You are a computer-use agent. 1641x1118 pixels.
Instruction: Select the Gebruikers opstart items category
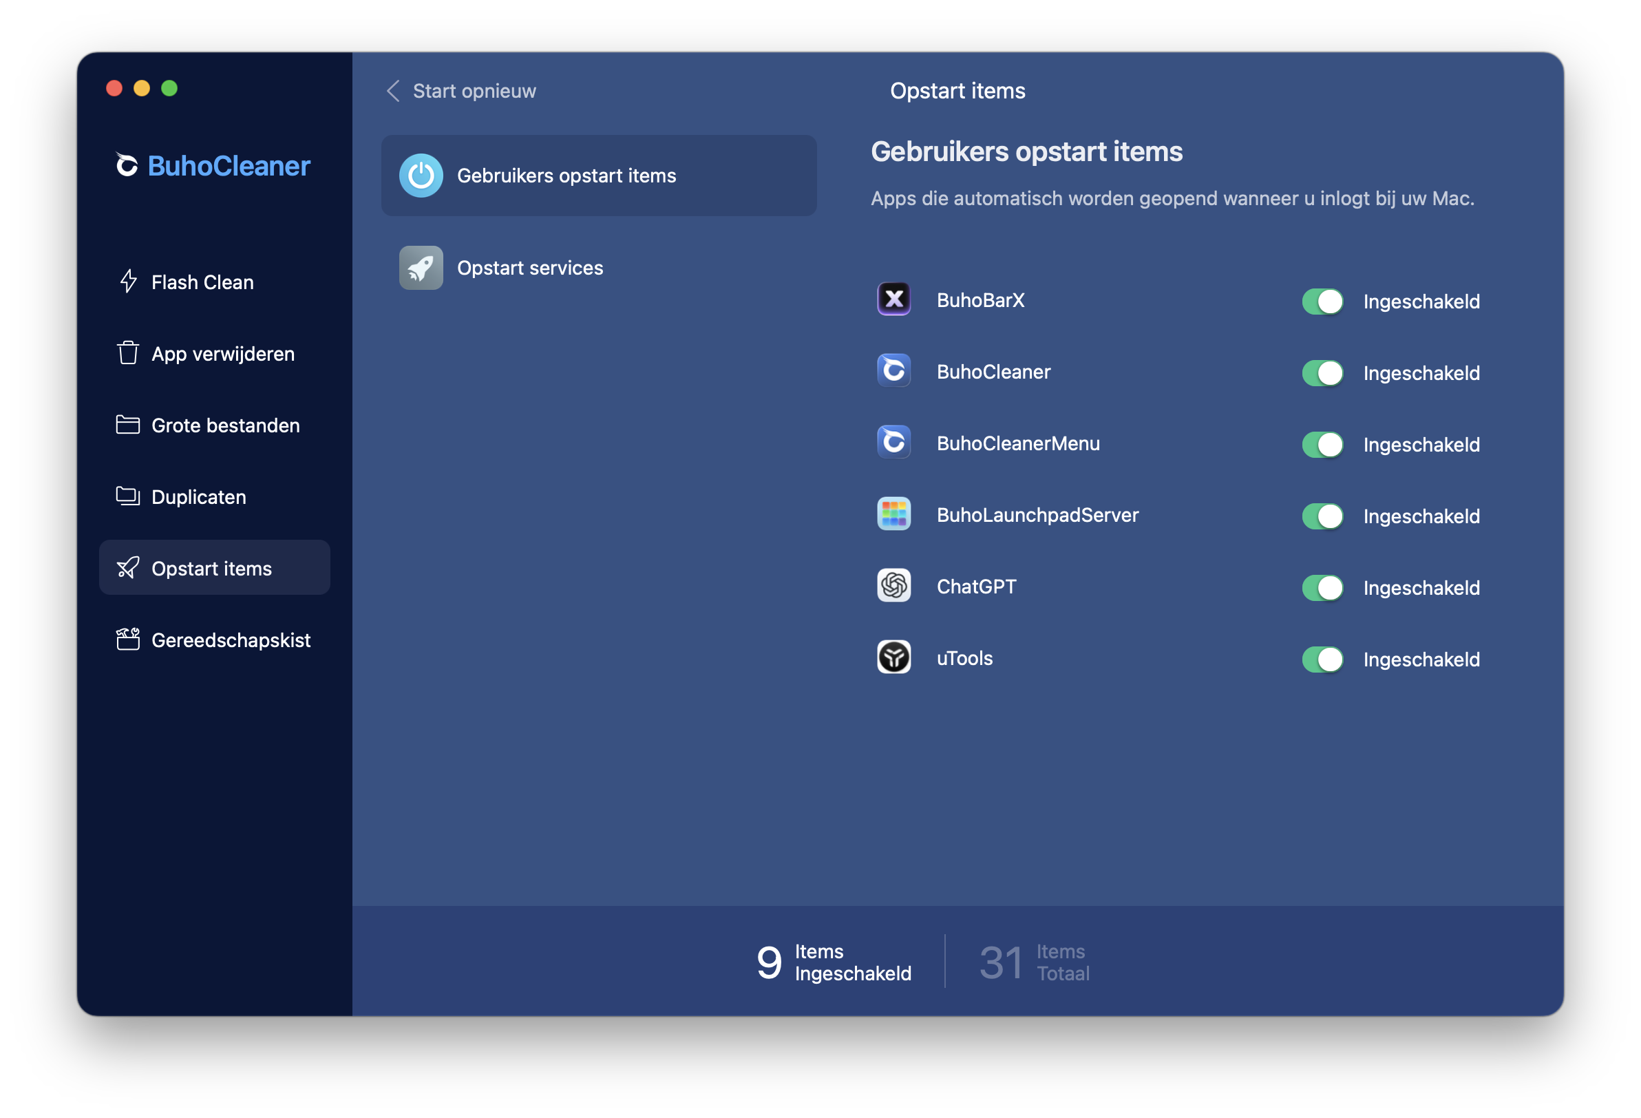599,175
